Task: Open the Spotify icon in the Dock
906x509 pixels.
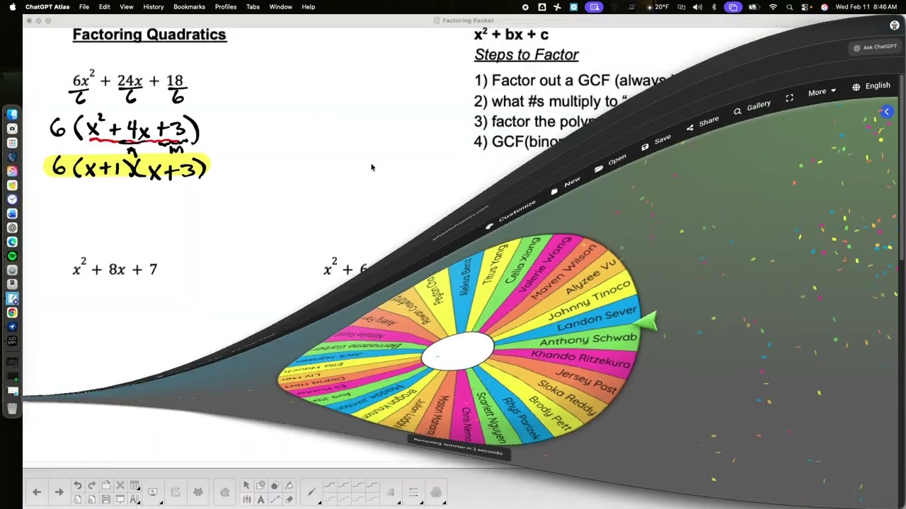Action: pyautogui.click(x=12, y=256)
